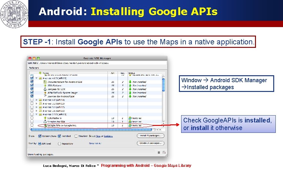283x170 pixels.
Task: Click the Google APIs by Google Inc. row text
Action: [62, 125]
